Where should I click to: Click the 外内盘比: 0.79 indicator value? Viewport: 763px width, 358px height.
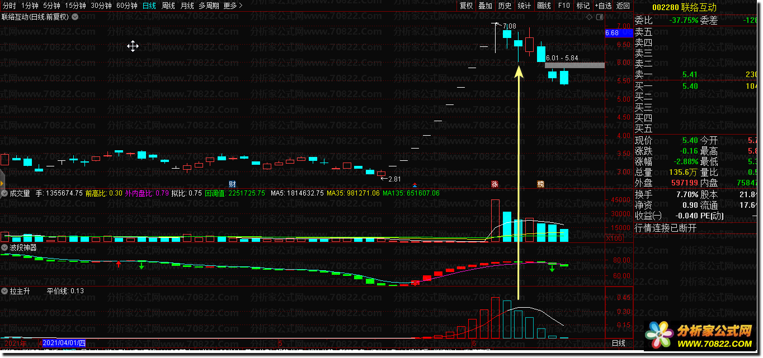[147, 193]
